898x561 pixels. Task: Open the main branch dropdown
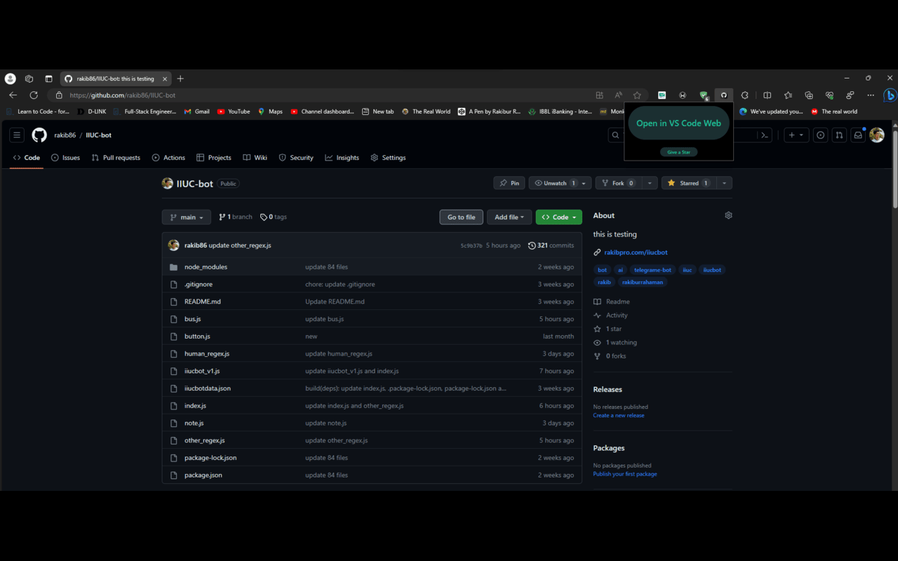(186, 217)
